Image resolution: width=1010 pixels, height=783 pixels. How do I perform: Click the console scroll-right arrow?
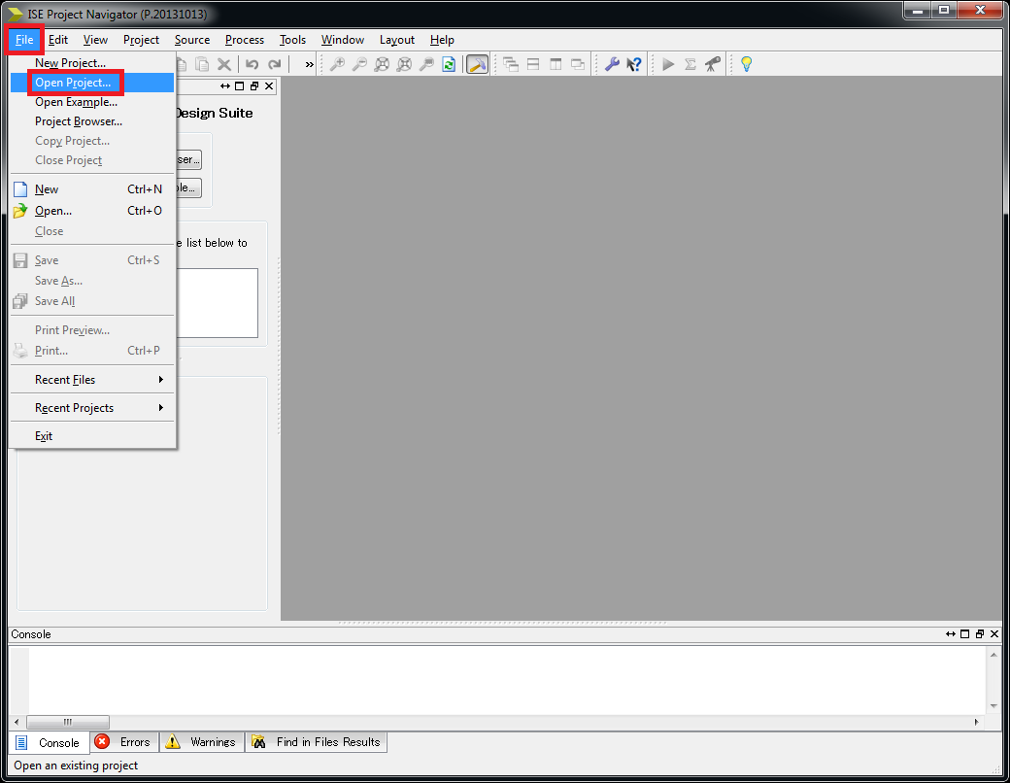977,722
